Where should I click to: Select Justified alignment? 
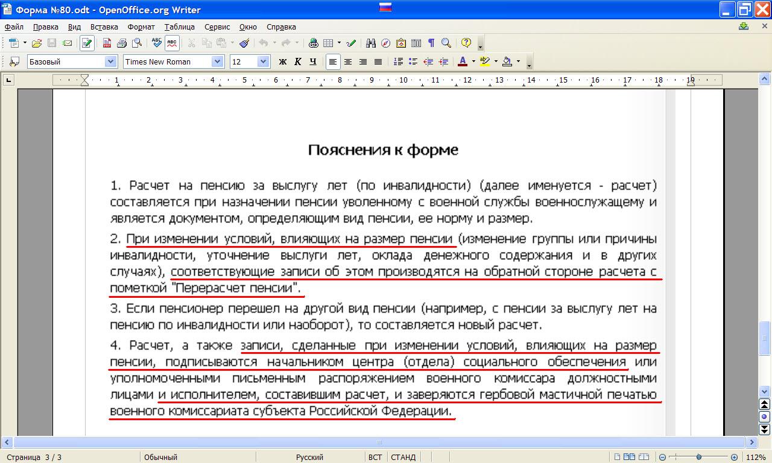378,61
